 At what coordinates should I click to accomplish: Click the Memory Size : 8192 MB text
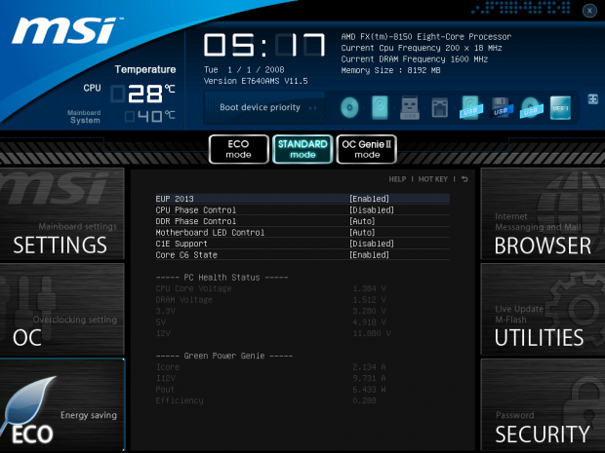[x=390, y=70]
